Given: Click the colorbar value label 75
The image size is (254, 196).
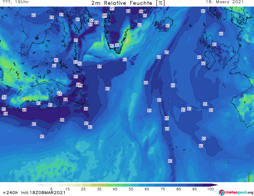Looking at the screenshot, I should [163, 189].
